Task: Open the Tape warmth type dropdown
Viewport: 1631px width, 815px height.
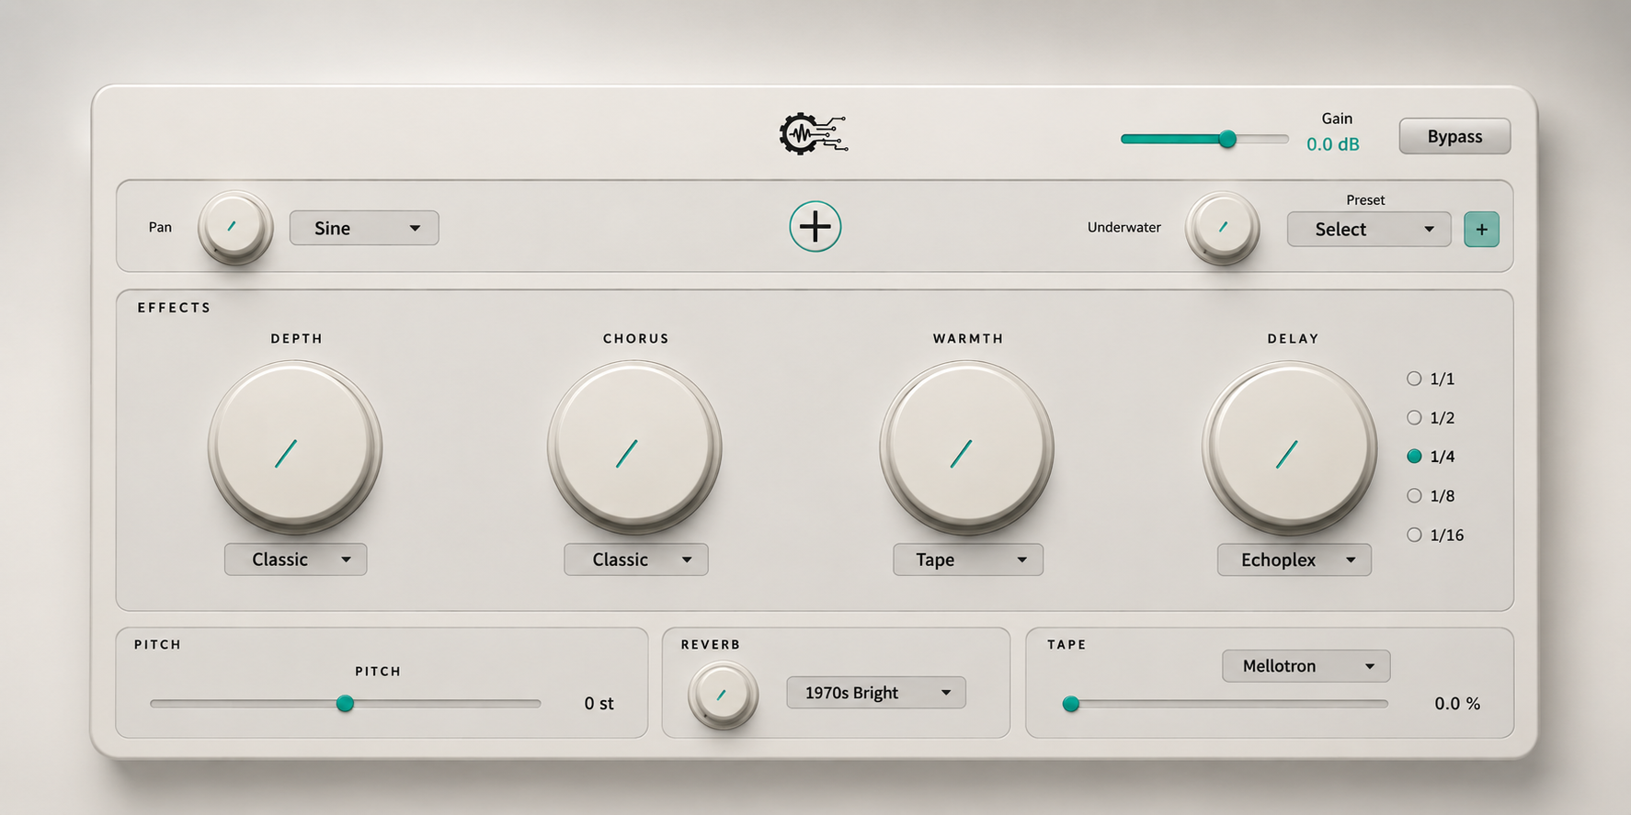Action: click(968, 560)
